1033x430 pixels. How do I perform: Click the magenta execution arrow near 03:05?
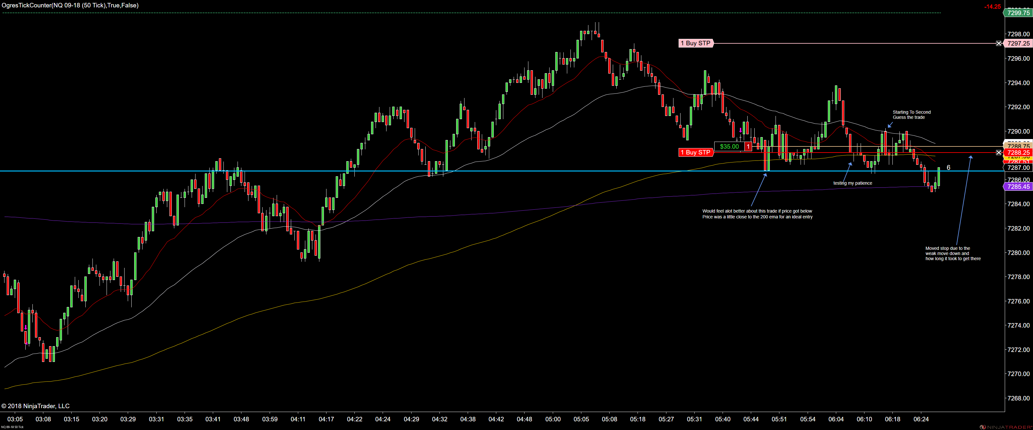[26, 328]
